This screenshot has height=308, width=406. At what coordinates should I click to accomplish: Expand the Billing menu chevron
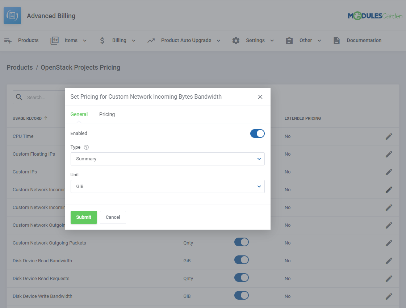click(x=134, y=41)
